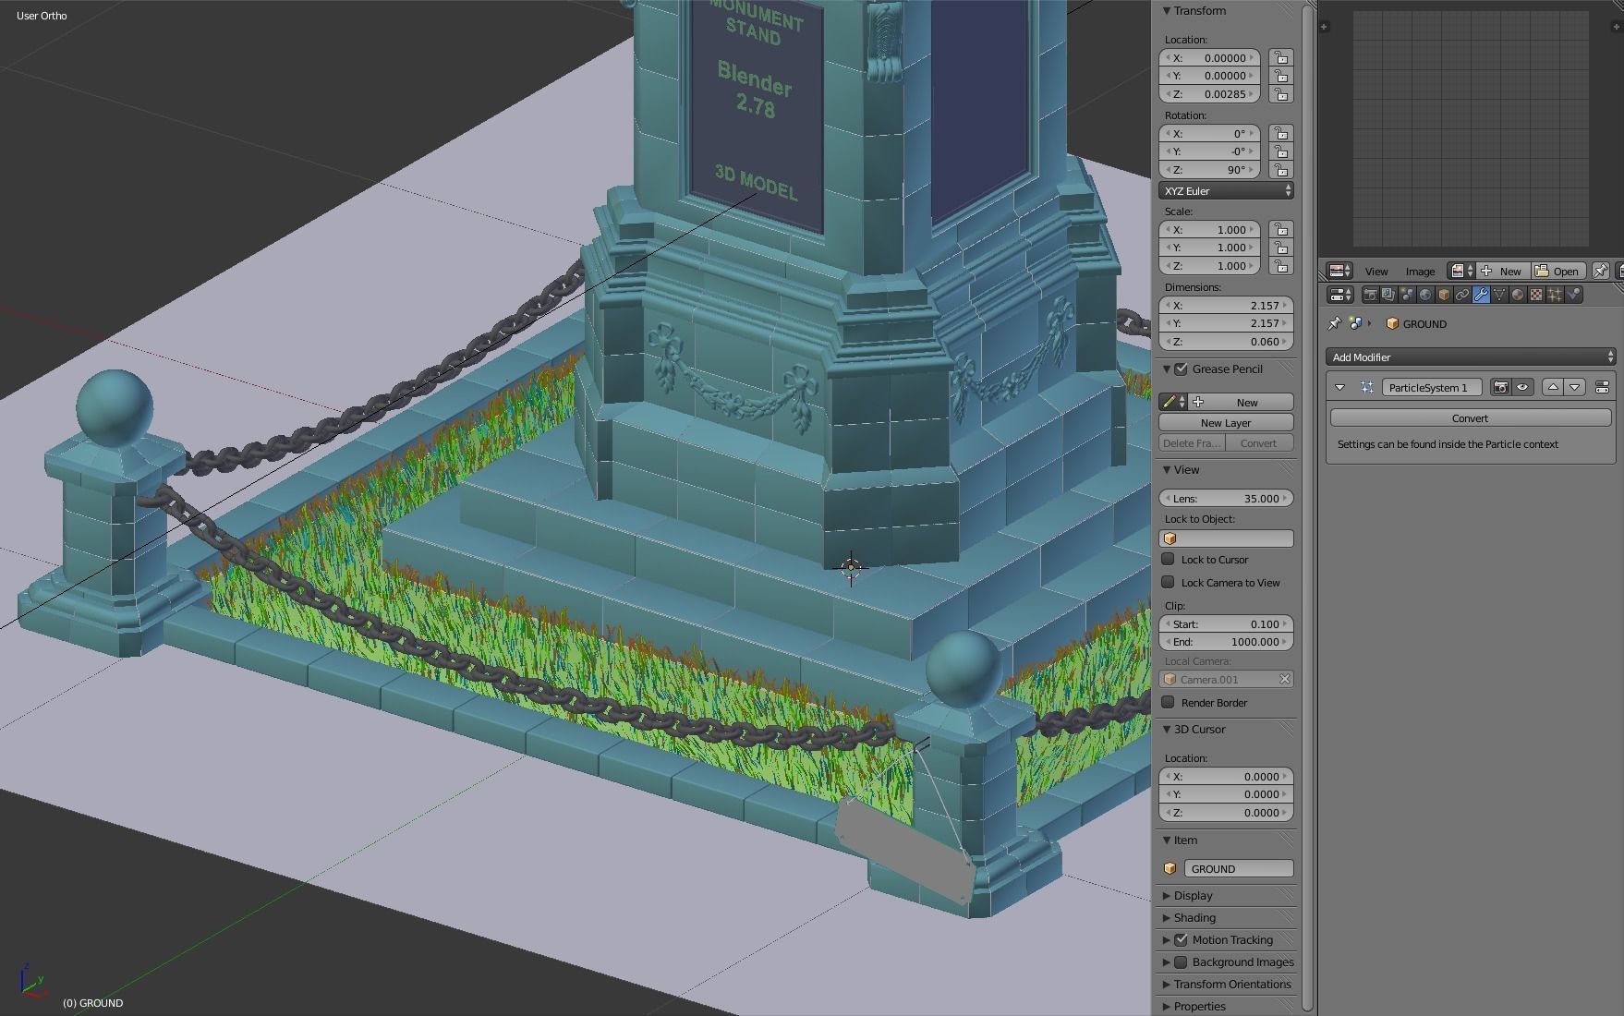Lock the Location X transform
Viewport: 1624px width, 1016px height.
click(1280, 57)
